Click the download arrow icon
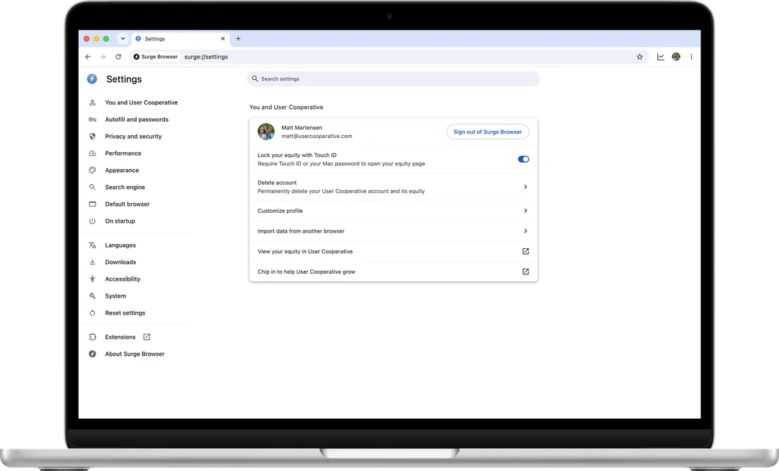 92,262
